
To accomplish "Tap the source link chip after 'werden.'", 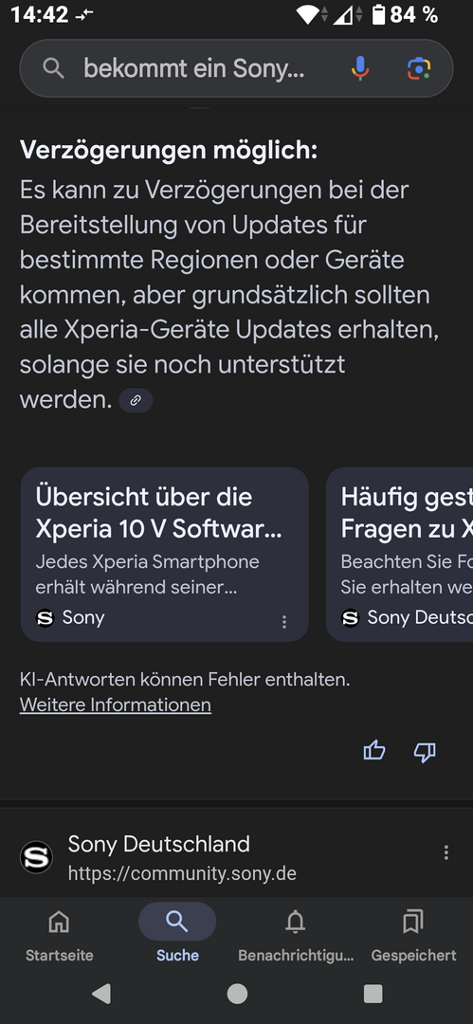I will tap(136, 400).
